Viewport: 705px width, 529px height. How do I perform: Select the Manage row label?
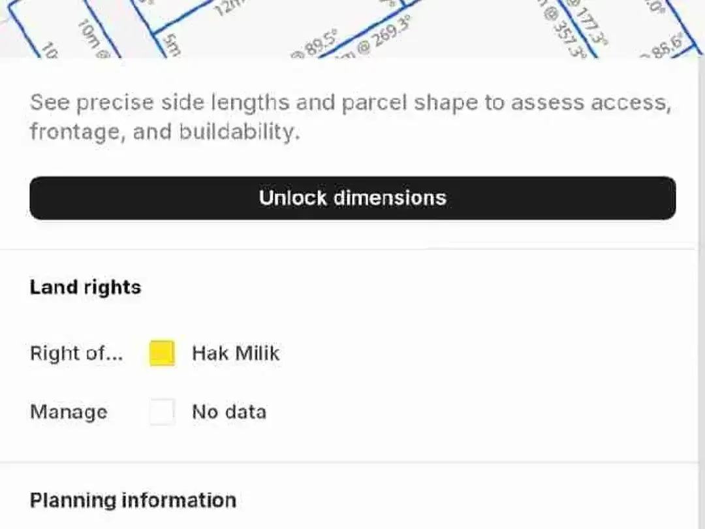coord(69,411)
